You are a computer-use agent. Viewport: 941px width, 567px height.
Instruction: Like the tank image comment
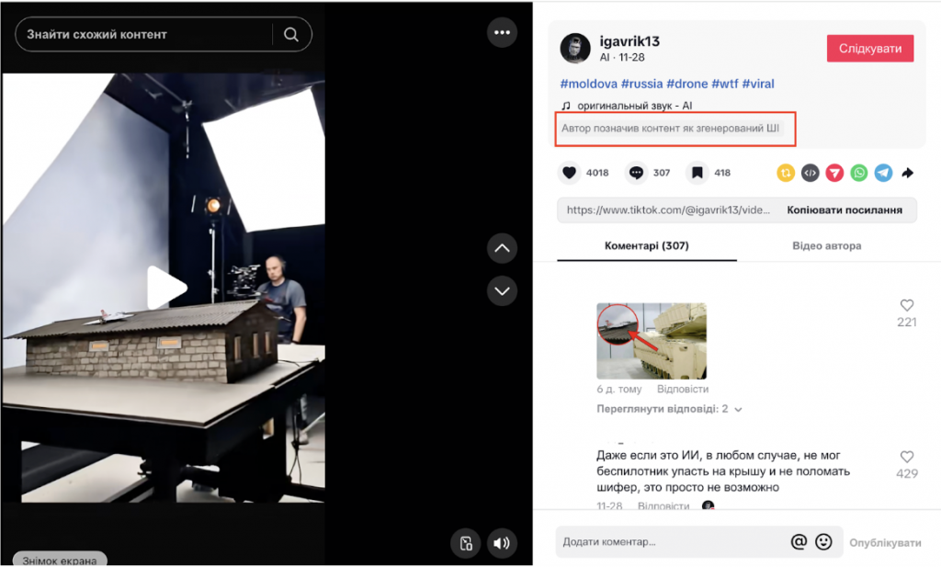click(906, 306)
